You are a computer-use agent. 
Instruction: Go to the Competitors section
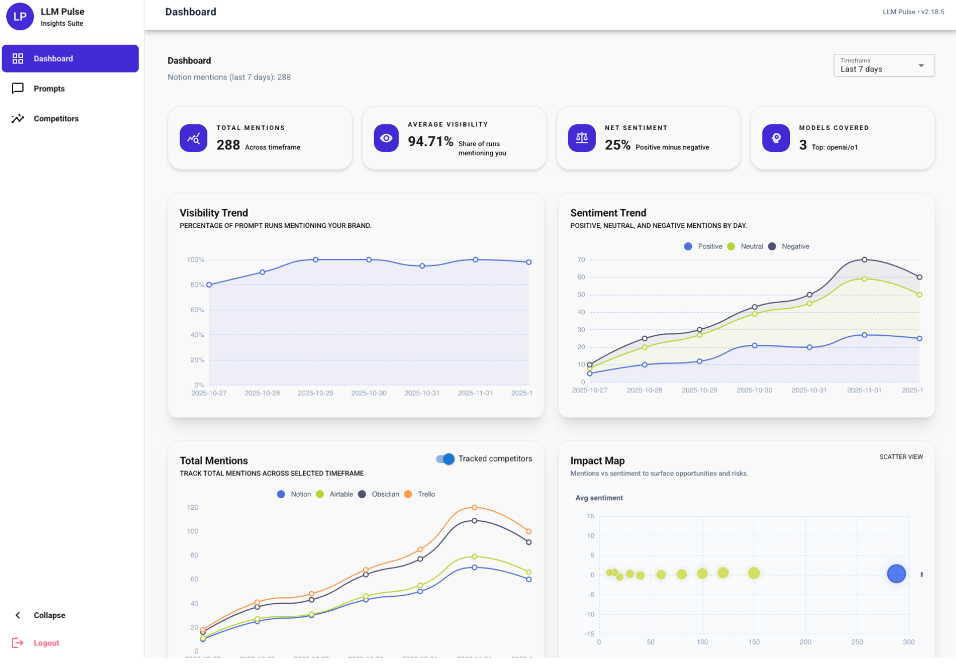point(56,119)
